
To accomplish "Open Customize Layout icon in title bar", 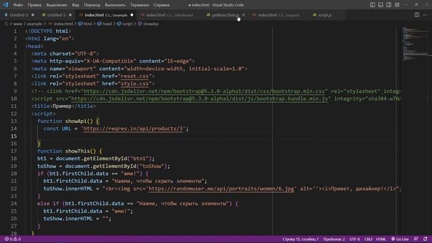I will [x=397, y=5].
